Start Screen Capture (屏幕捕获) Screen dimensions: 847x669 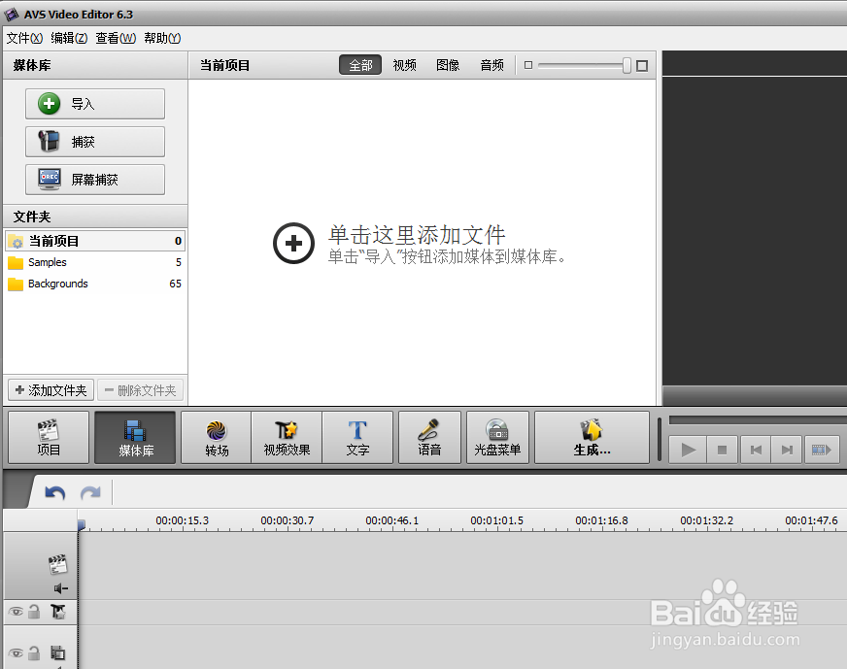tap(95, 180)
